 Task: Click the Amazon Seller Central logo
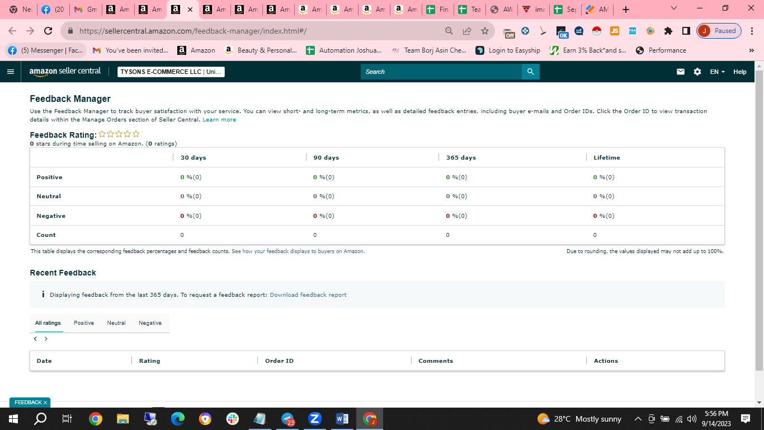(65, 72)
